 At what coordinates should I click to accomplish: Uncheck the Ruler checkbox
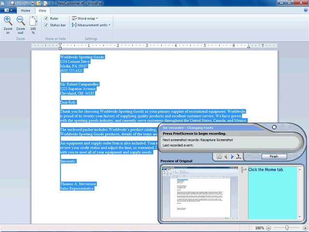coord(46,18)
